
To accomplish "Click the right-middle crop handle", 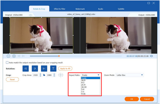I will 73,35.
